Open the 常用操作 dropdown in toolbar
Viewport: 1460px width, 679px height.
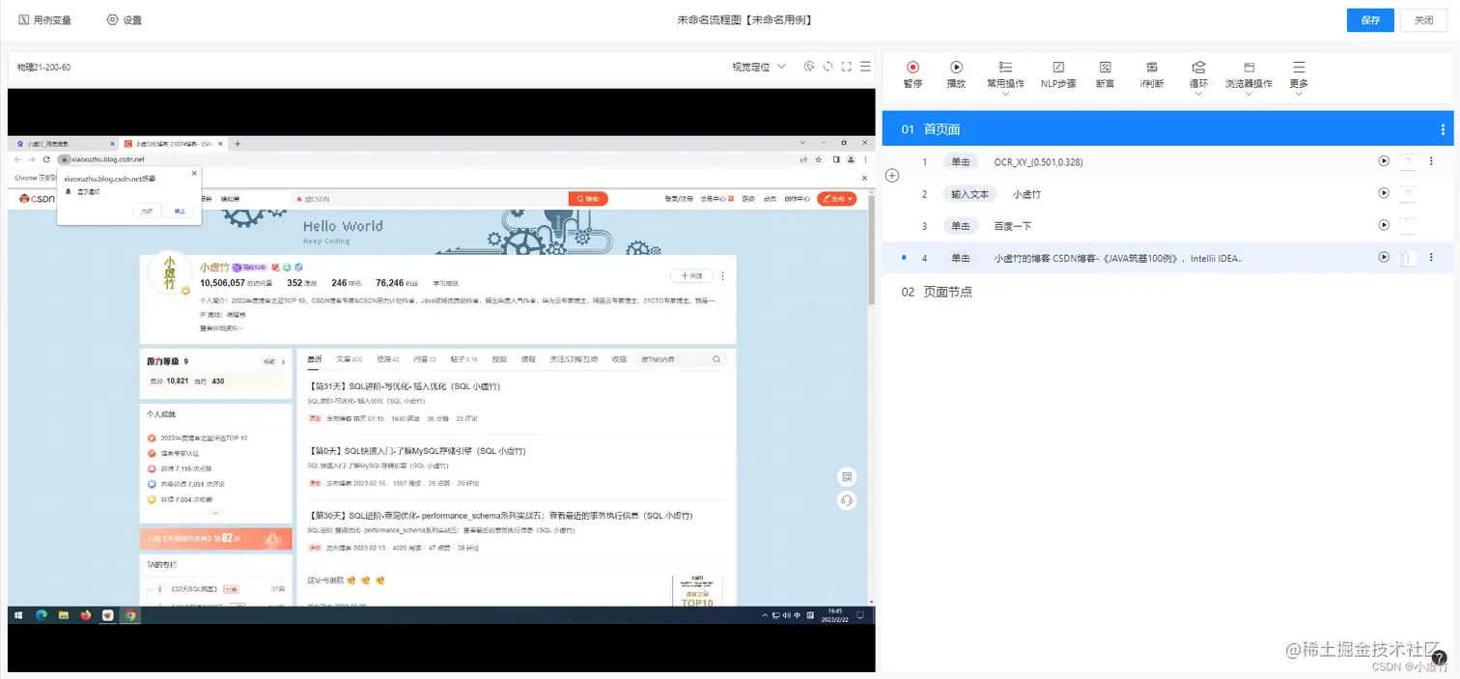(1005, 75)
